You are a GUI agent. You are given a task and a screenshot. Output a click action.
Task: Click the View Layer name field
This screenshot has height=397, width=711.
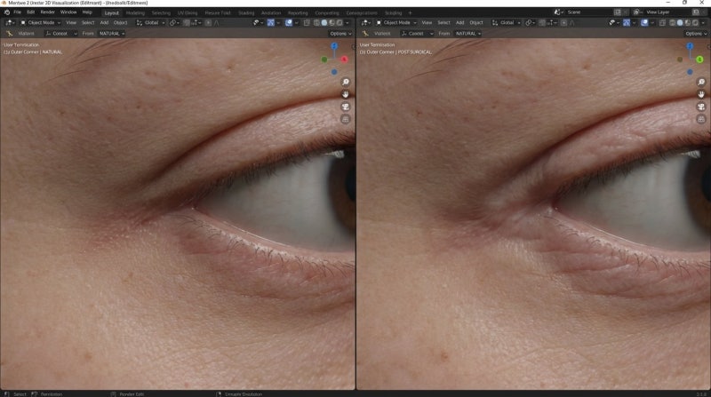667,12
